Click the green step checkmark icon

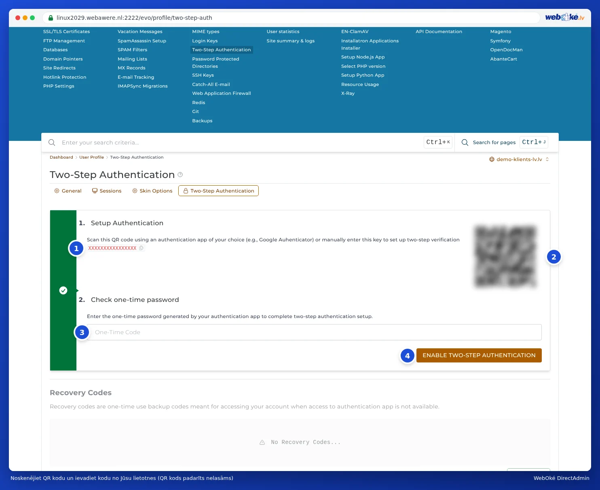pyautogui.click(x=63, y=291)
